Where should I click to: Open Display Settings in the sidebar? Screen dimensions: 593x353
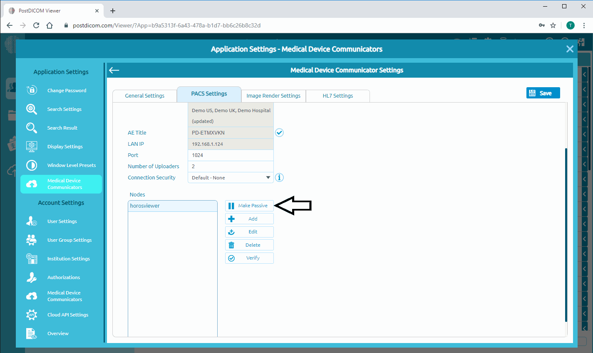coord(65,147)
